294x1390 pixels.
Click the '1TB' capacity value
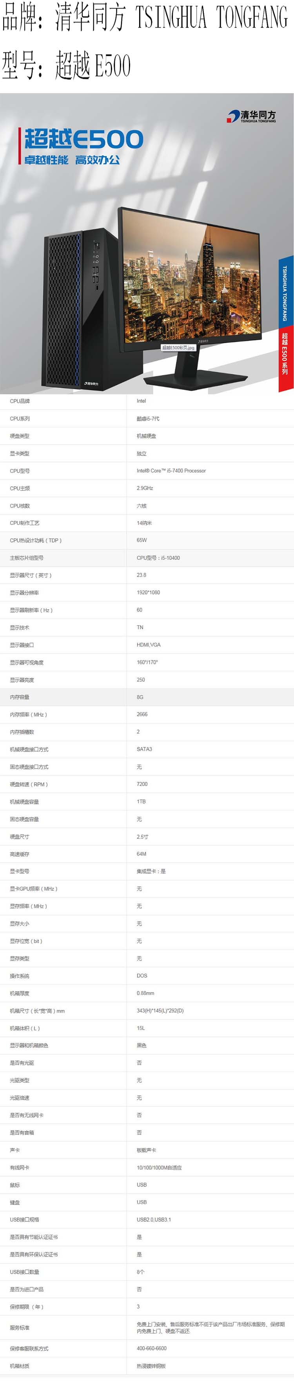[x=141, y=801]
